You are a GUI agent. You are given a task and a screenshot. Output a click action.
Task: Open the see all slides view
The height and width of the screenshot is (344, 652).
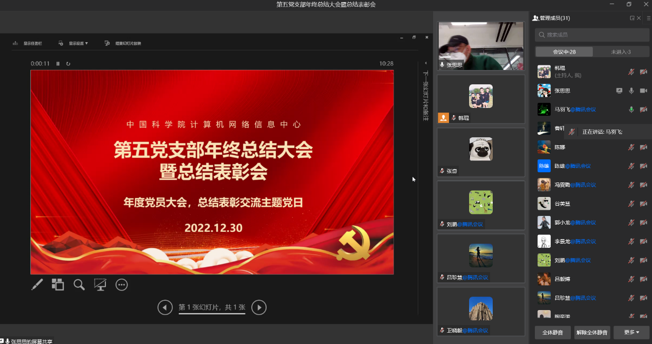(58, 284)
